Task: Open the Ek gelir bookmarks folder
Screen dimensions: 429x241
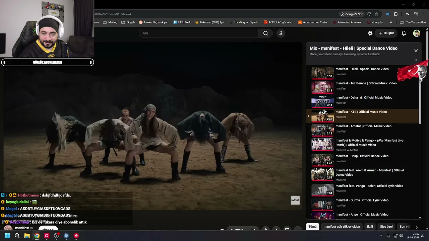Action: coord(128,22)
